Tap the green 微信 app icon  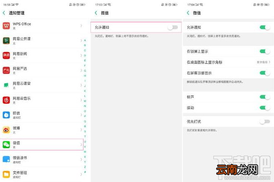[6, 145]
